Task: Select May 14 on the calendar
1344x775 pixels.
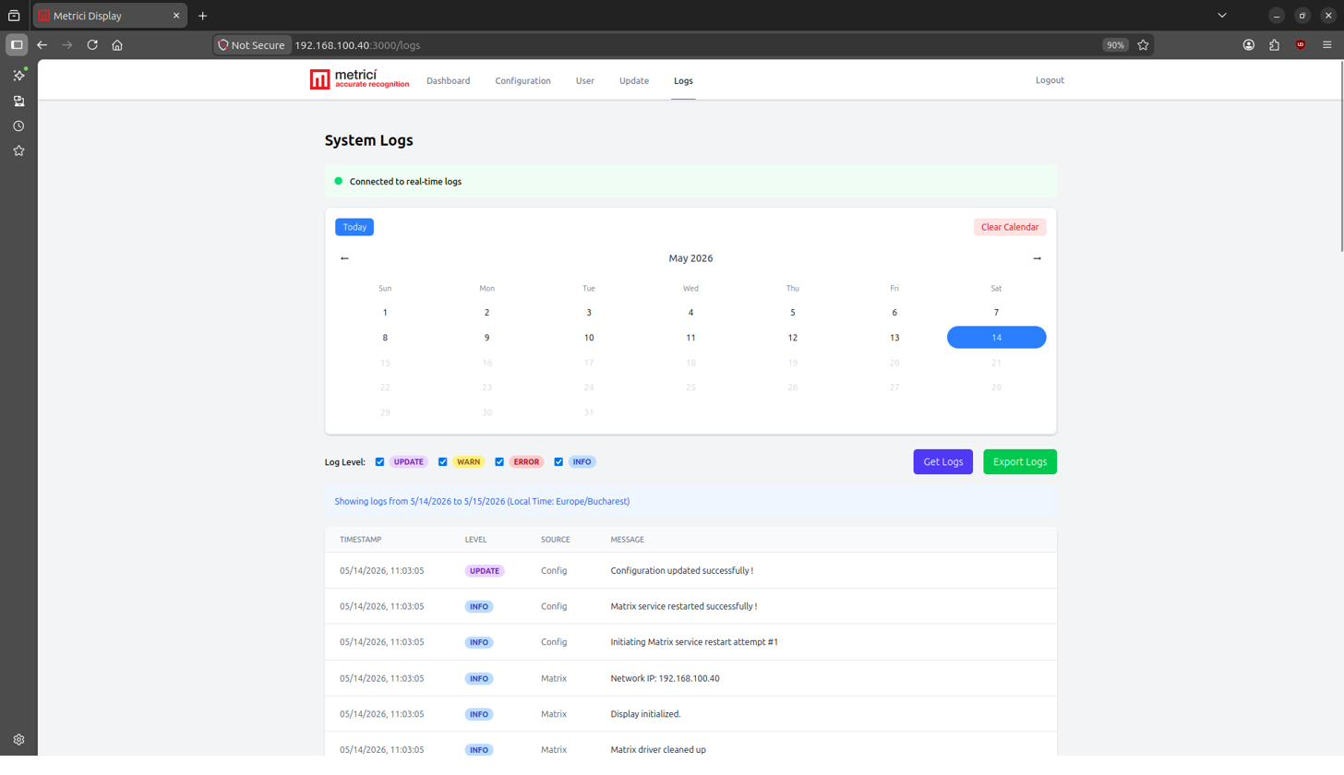Action: point(996,338)
